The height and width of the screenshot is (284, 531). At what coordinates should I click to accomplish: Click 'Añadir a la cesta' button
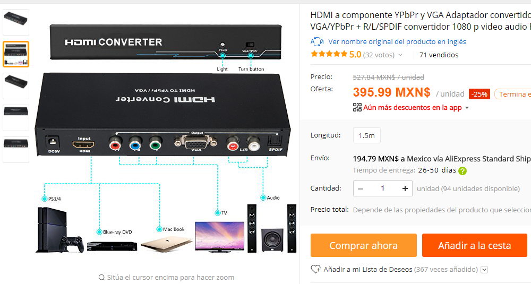tap(474, 245)
